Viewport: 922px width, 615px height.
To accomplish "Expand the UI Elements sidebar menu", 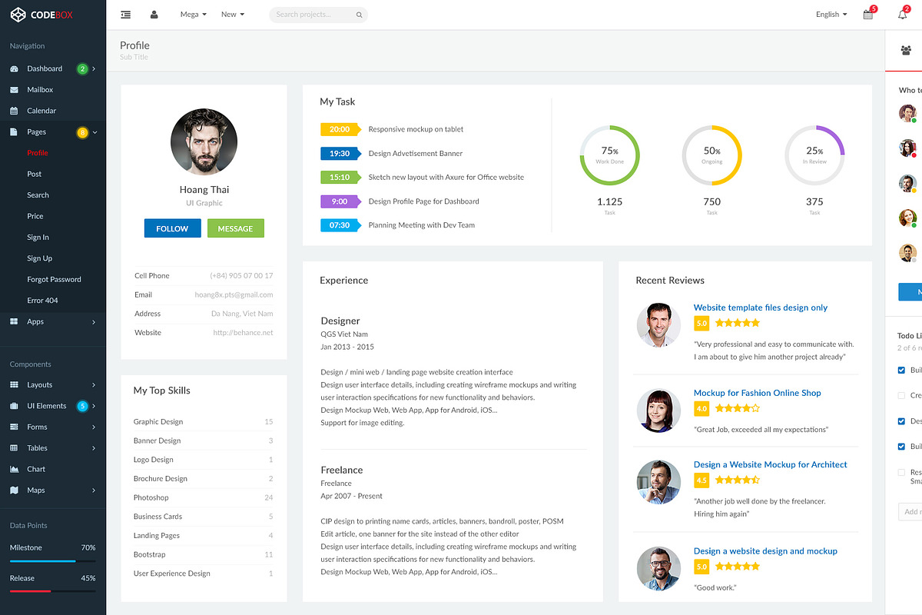I will 48,405.
